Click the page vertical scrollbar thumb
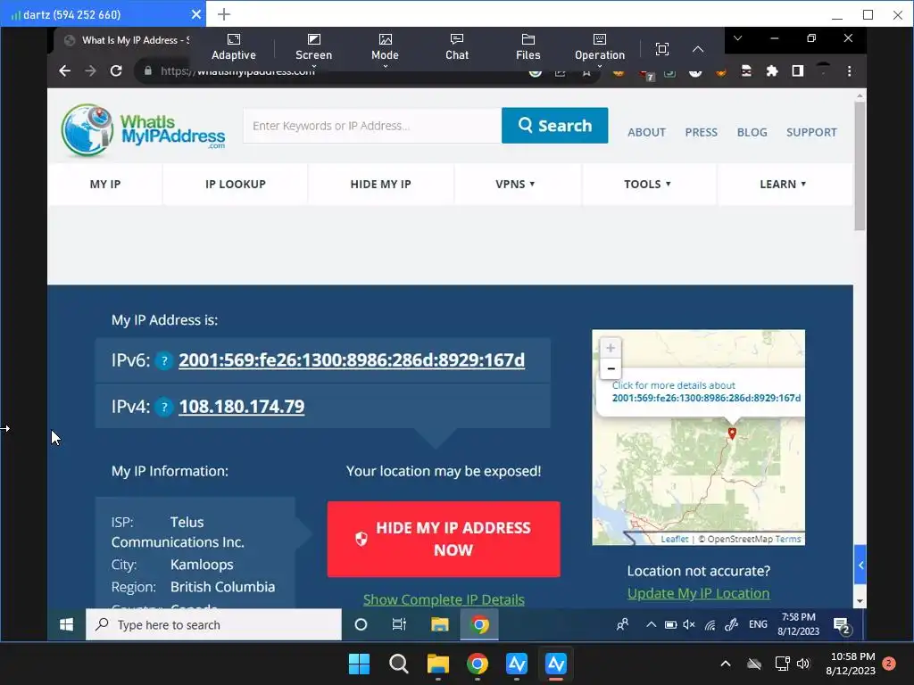This screenshot has width=914, height=685. tap(860, 166)
